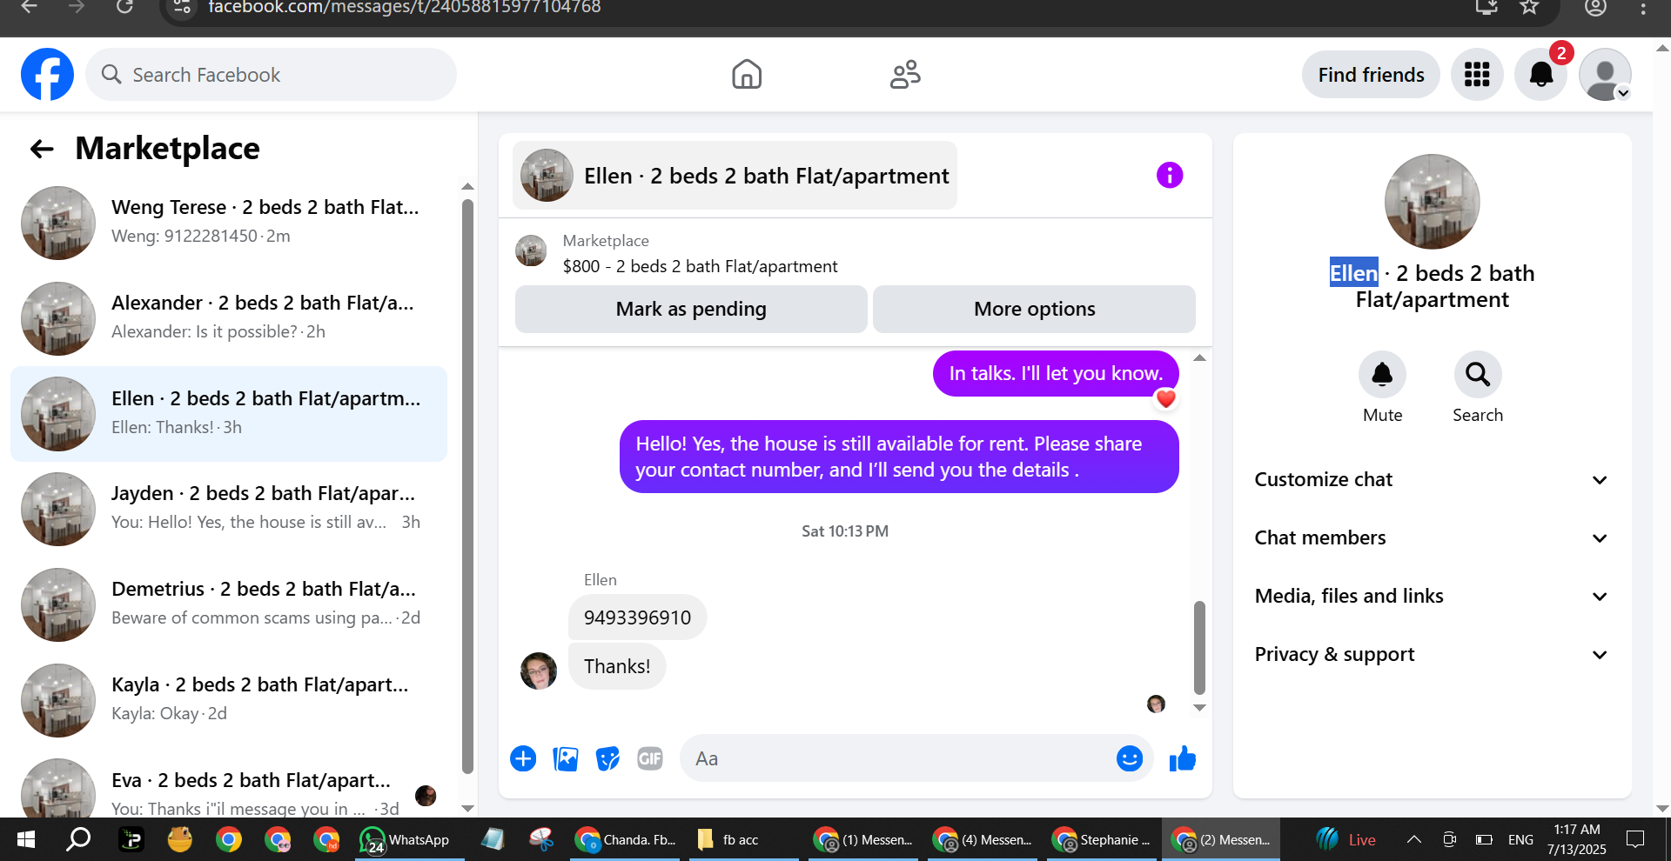Screen dimensions: 1671x861
Task: Open site info icon in address bar
Action: (182, 8)
